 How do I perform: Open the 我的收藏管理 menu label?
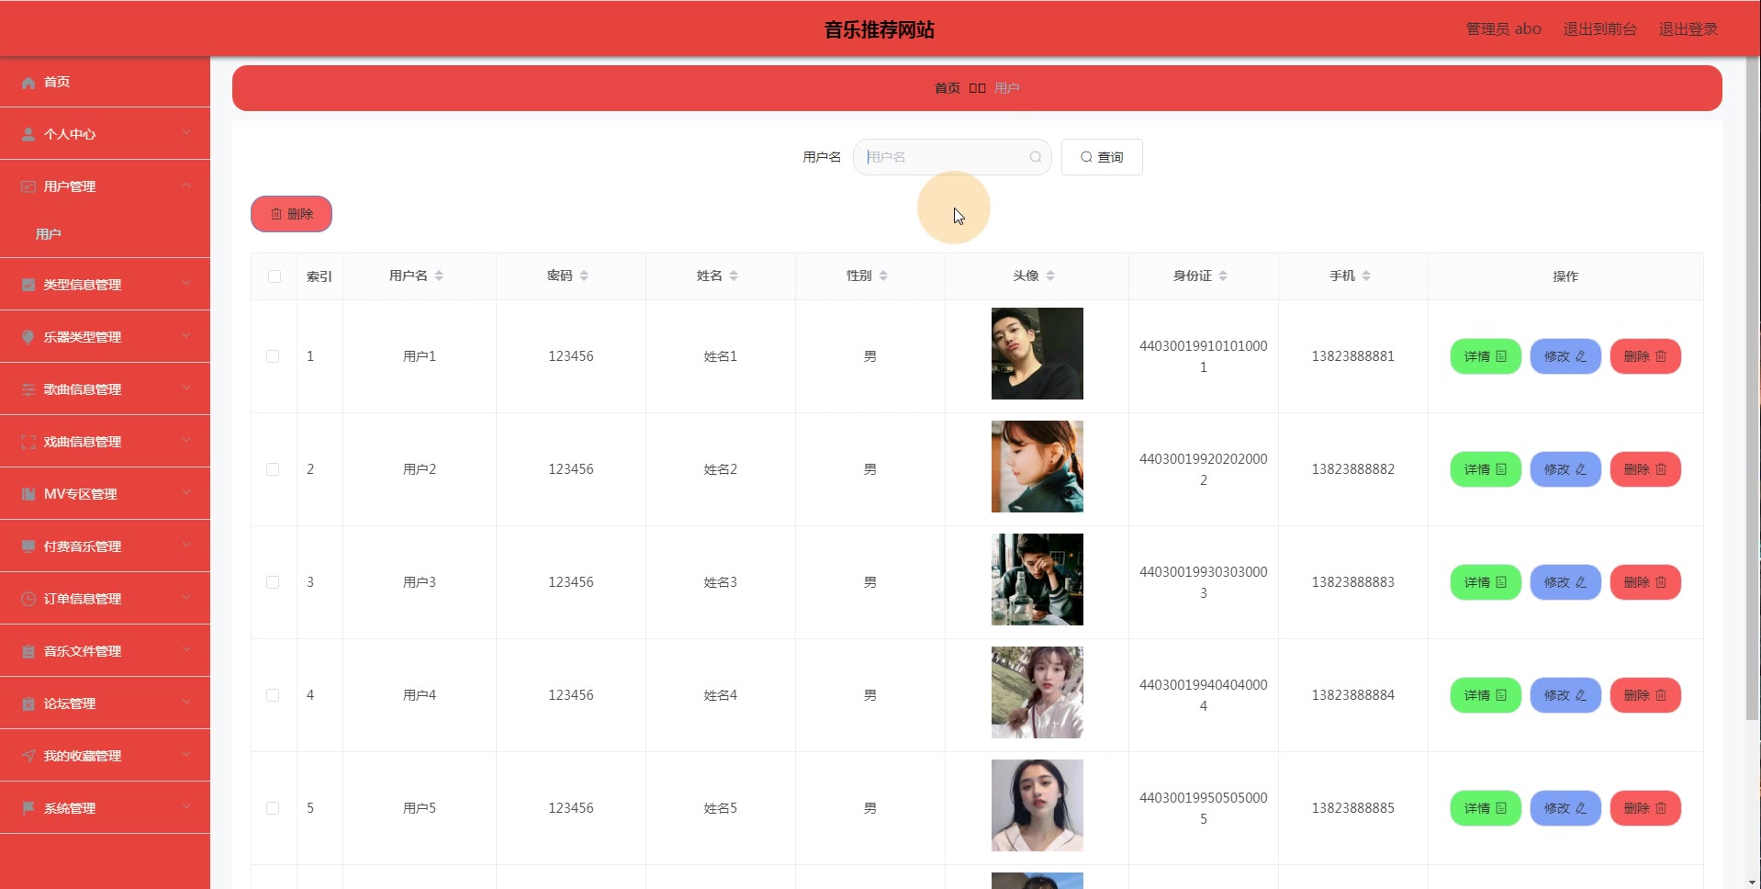point(83,756)
